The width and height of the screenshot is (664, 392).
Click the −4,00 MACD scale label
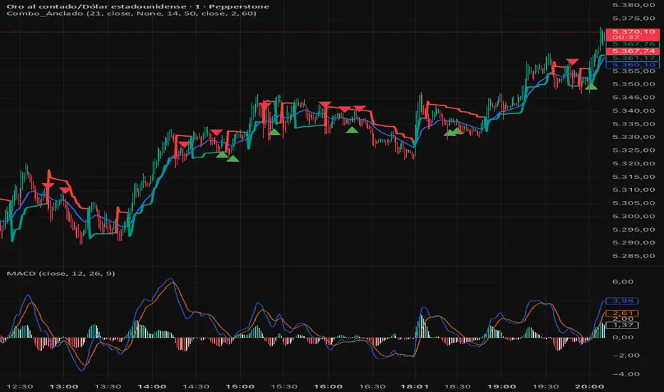tap(626, 373)
